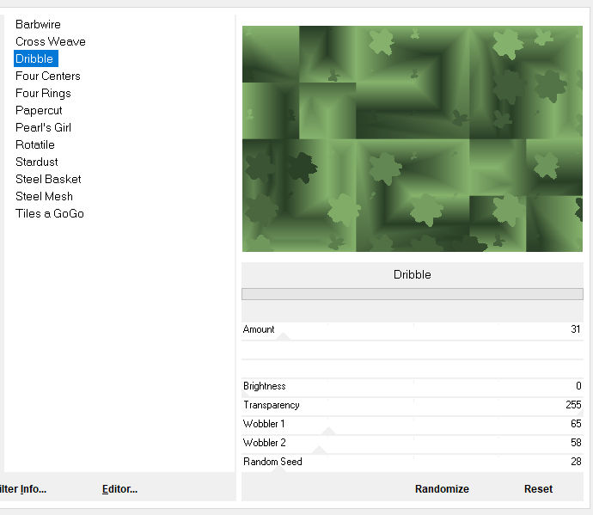This screenshot has width=593, height=515.
Task: Click the Randomize button
Action: 442,488
